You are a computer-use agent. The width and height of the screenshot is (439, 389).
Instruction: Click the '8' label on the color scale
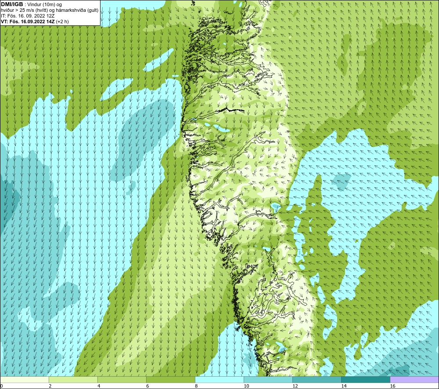coord(196,386)
